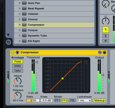Viewport: 115px width, 108px height.
Task: Click the Compressor folder icon in browser
Action: click(x=24, y=25)
